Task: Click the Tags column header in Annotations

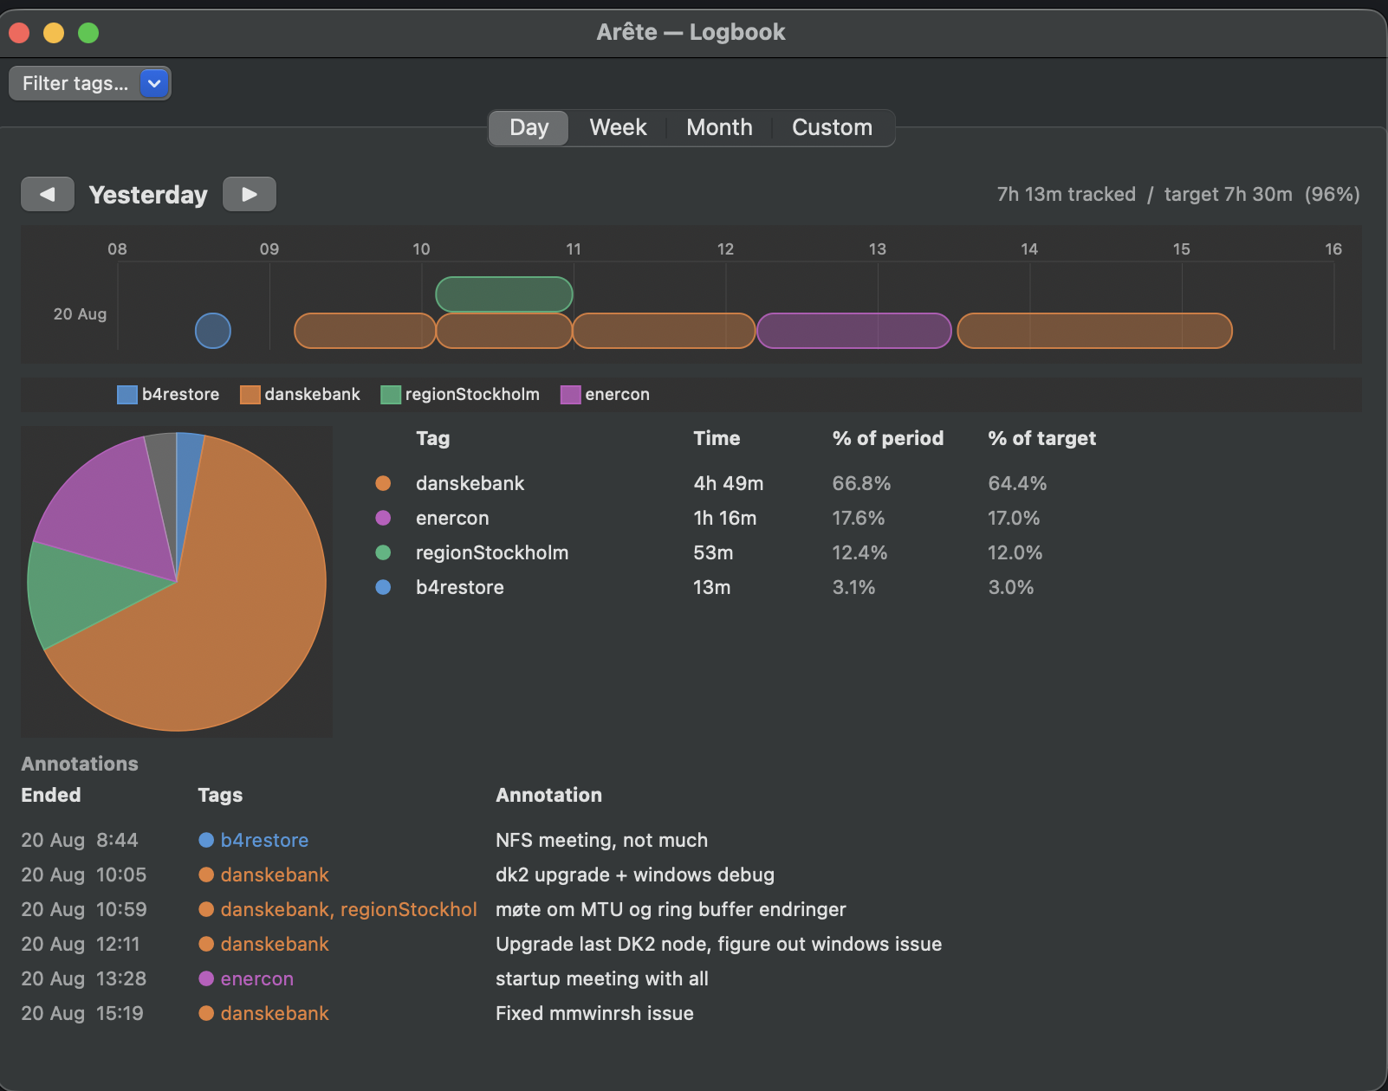Action: (220, 795)
